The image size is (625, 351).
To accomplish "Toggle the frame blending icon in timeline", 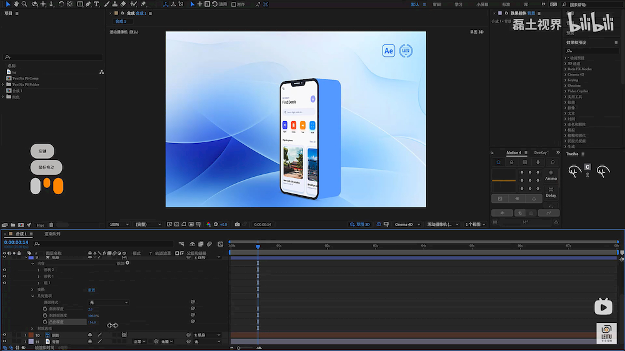I will coord(201,244).
